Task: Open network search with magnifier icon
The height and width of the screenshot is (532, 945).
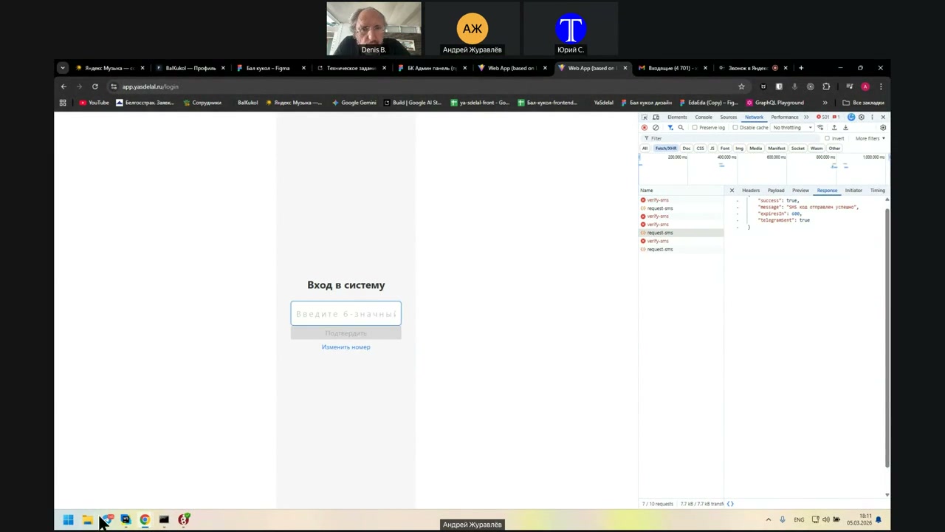Action: point(681,128)
